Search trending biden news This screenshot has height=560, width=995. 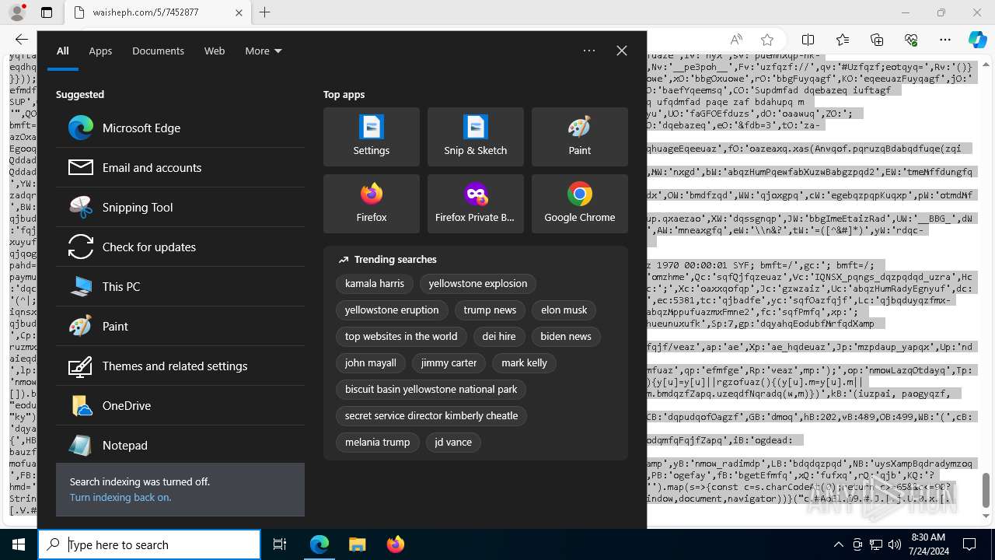coord(566,336)
